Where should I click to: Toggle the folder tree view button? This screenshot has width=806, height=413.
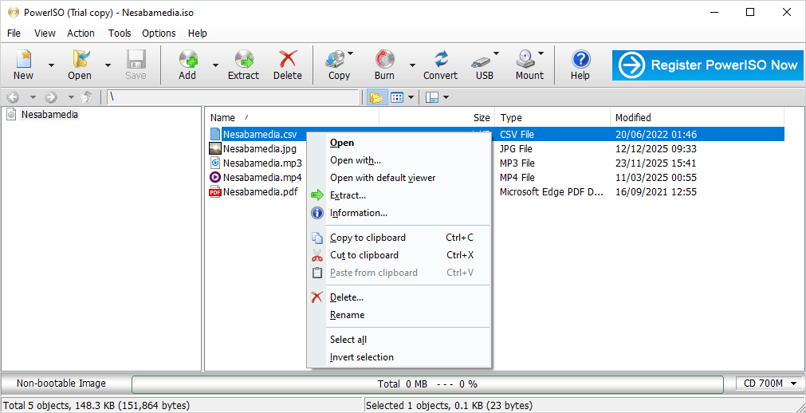[375, 97]
